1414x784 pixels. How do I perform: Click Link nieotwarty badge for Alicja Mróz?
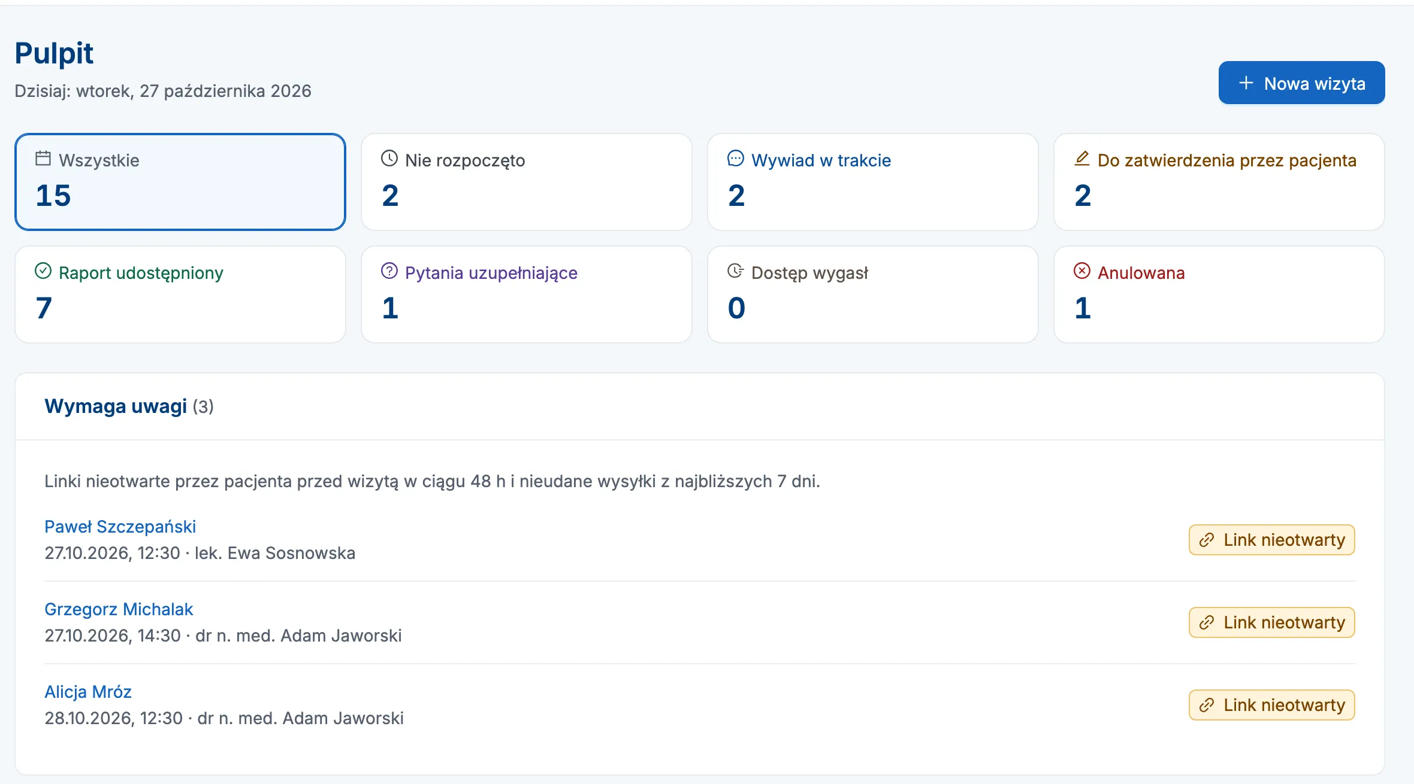pyautogui.click(x=1272, y=705)
